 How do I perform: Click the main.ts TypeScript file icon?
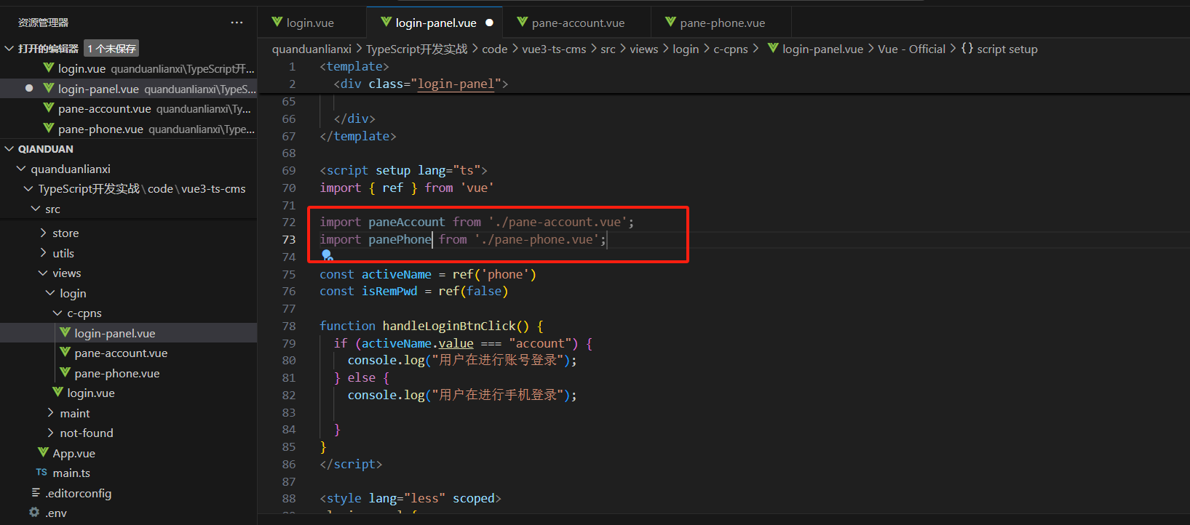[41, 472]
